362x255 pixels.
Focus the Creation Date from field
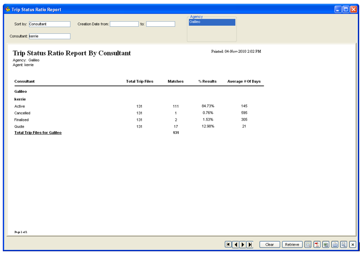(x=124, y=24)
